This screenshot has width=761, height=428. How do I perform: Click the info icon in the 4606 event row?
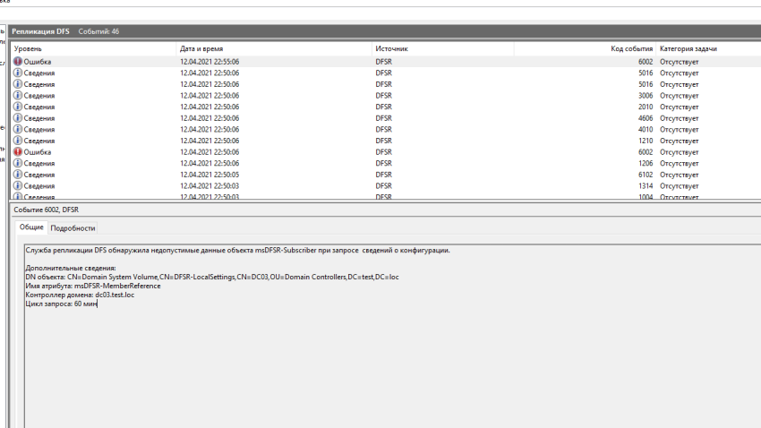coord(18,118)
